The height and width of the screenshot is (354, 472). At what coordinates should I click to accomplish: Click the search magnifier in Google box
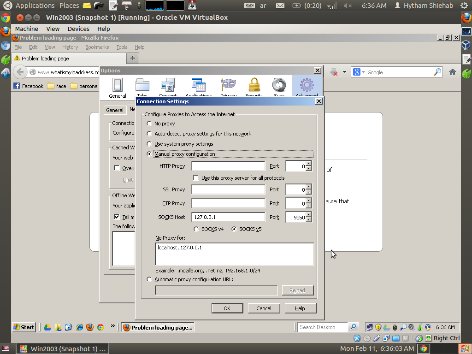point(437,72)
